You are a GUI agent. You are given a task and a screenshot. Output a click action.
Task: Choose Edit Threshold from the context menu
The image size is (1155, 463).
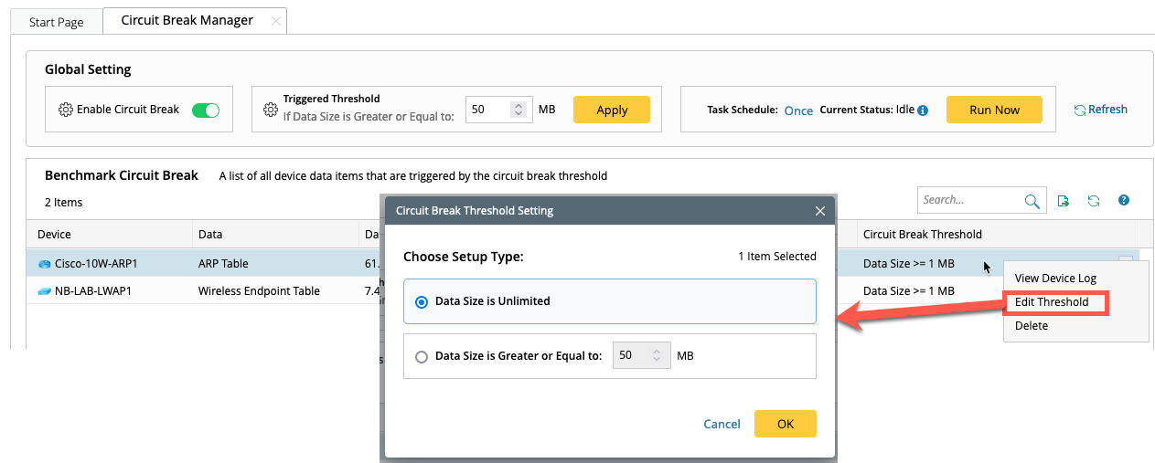(x=1052, y=302)
